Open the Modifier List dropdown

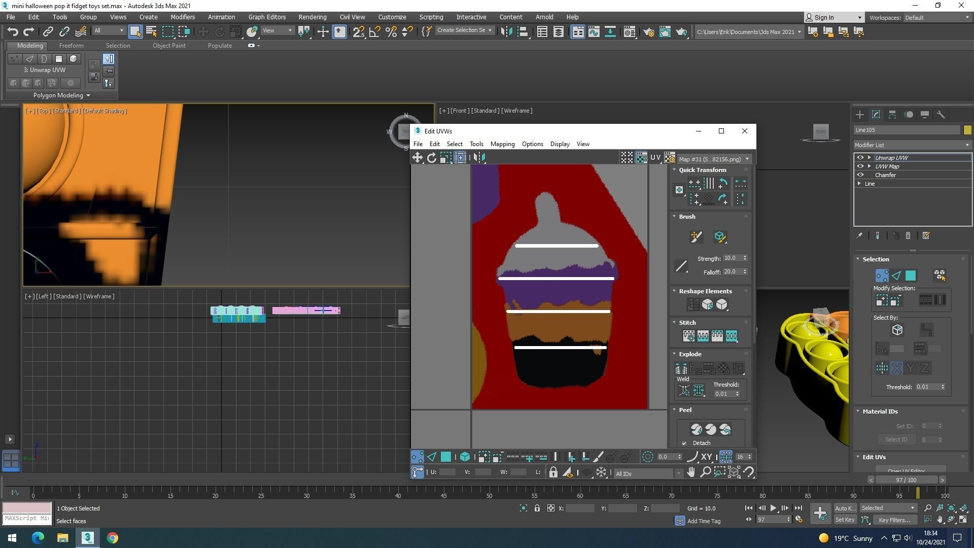[912, 145]
